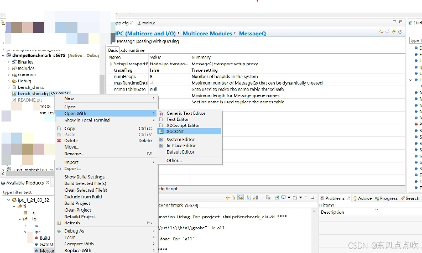Click the console vertical scrollbar up arrow
Image resolution: width=422 pixels, height=253 pixels.
point(314,212)
